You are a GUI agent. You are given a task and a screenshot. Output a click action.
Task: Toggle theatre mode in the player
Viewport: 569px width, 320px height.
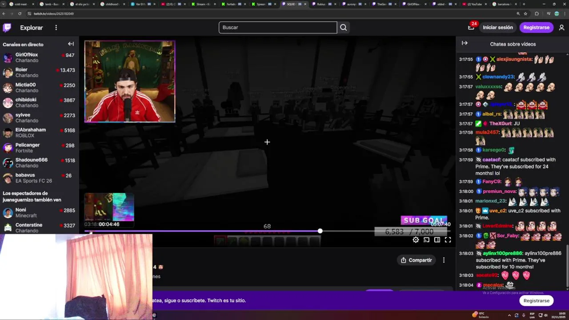(437, 240)
